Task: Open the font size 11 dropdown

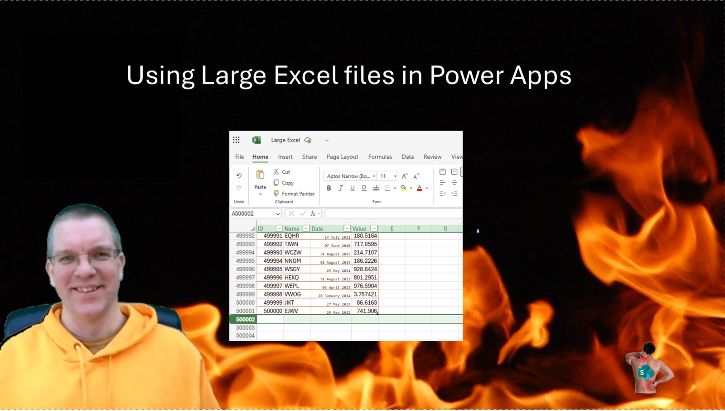Action: (x=395, y=176)
